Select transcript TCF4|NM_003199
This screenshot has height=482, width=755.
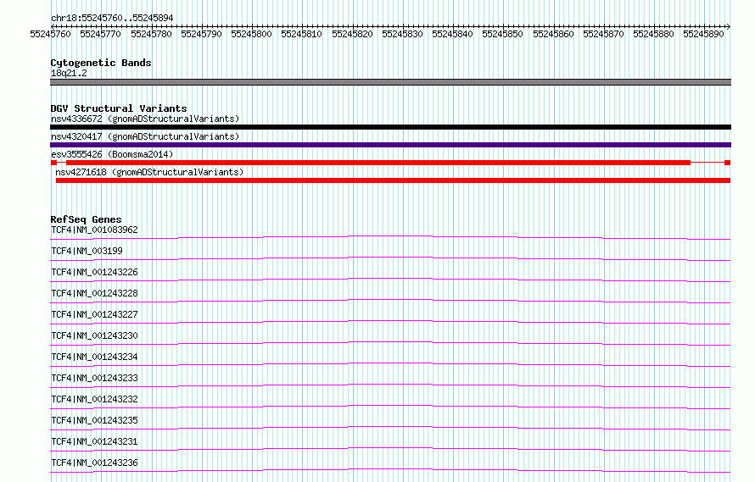tap(87, 251)
